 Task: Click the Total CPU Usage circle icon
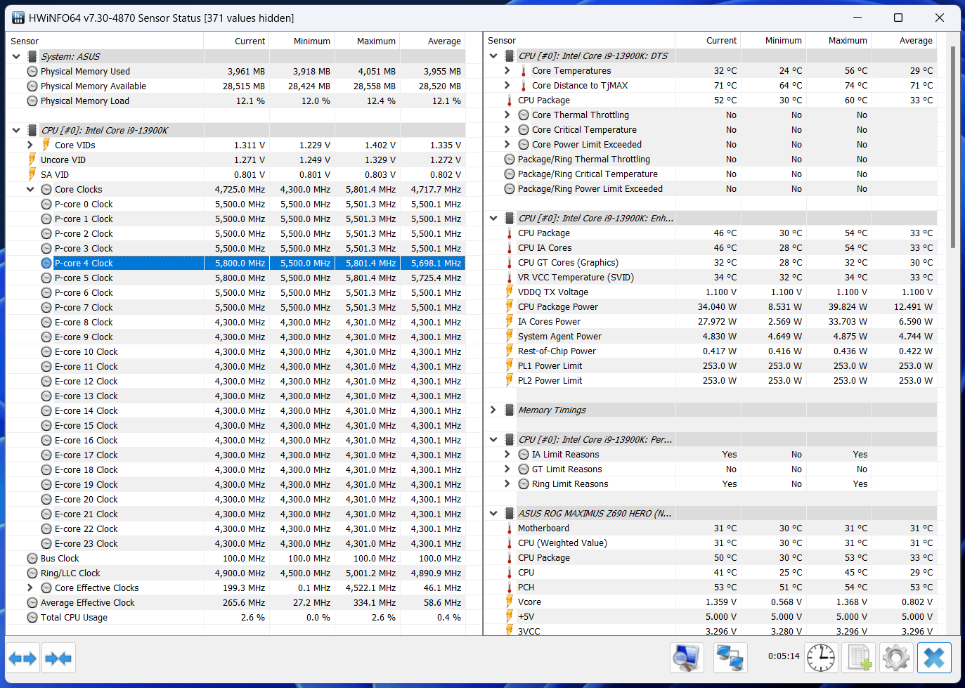(x=32, y=617)
